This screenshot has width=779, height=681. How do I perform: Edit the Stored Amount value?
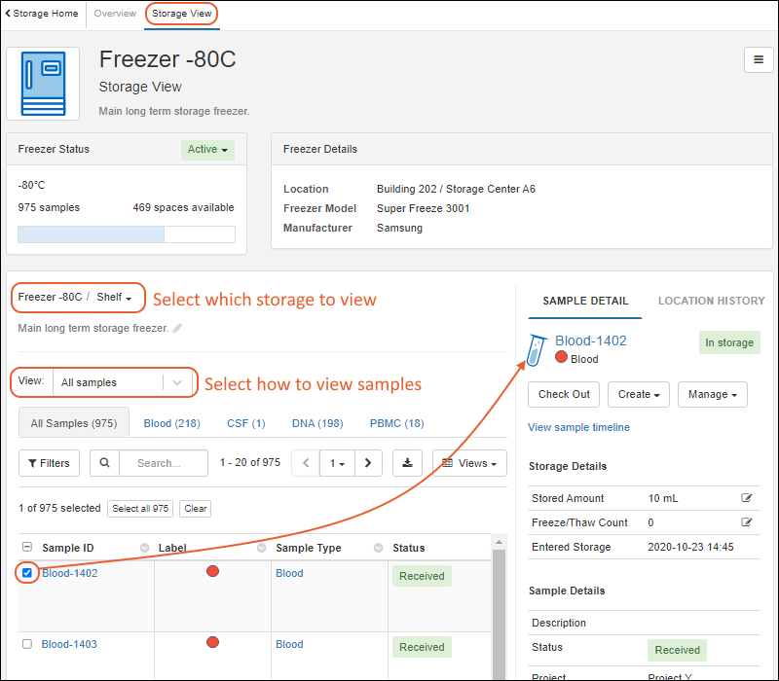click(x=746, y=498)
